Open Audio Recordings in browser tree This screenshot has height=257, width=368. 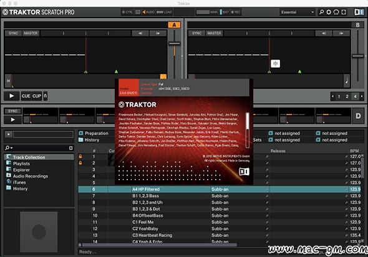pos(27,176)
